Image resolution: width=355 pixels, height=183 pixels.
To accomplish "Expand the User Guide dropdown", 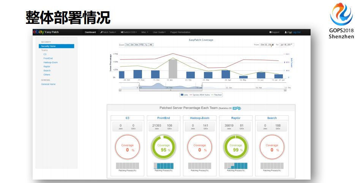I will 159,32.
